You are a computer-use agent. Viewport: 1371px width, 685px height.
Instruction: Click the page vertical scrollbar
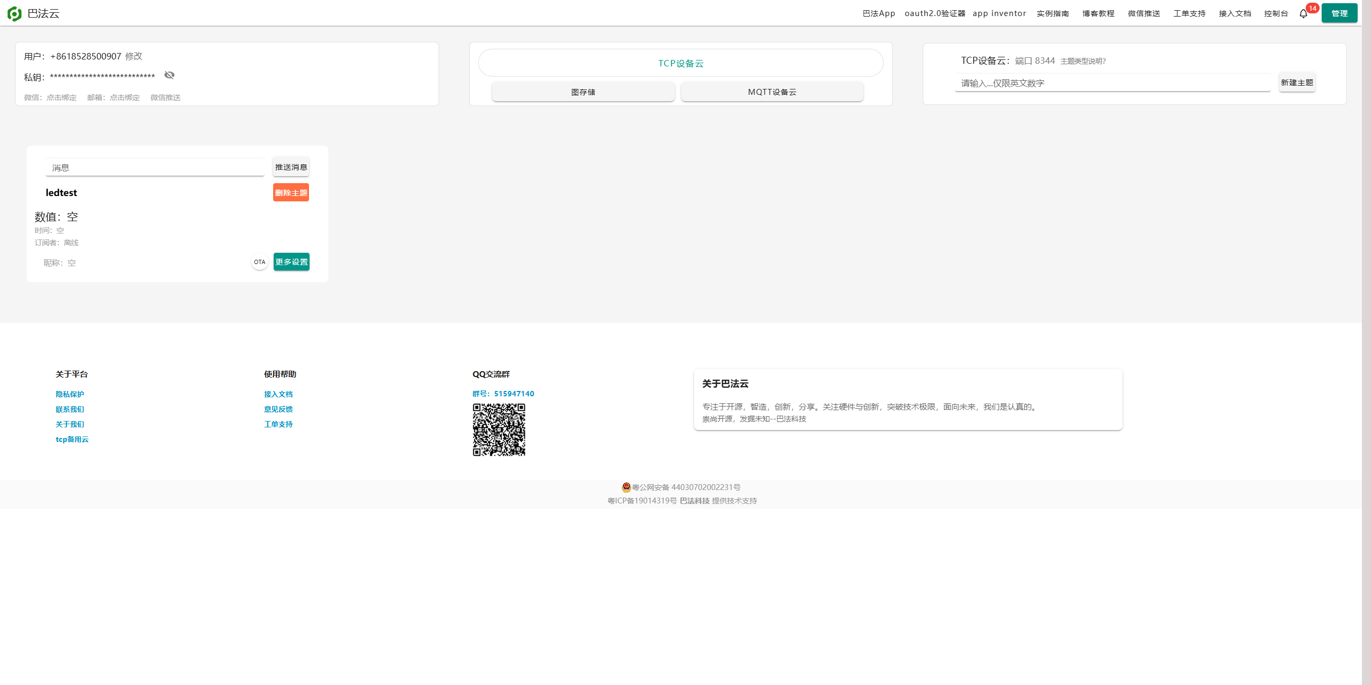tap(1366, 343)
